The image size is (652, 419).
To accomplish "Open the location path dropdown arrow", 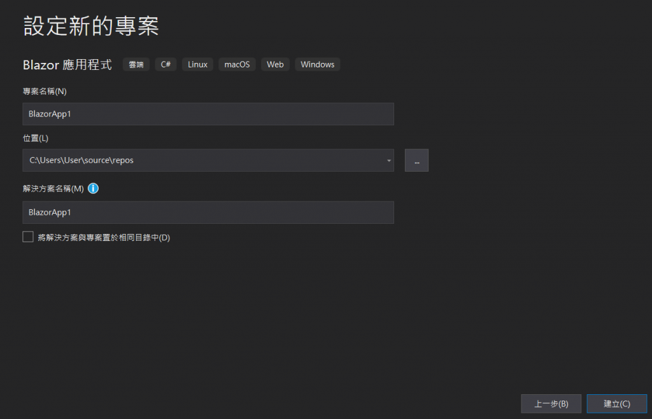I will (x=389, y=161).
